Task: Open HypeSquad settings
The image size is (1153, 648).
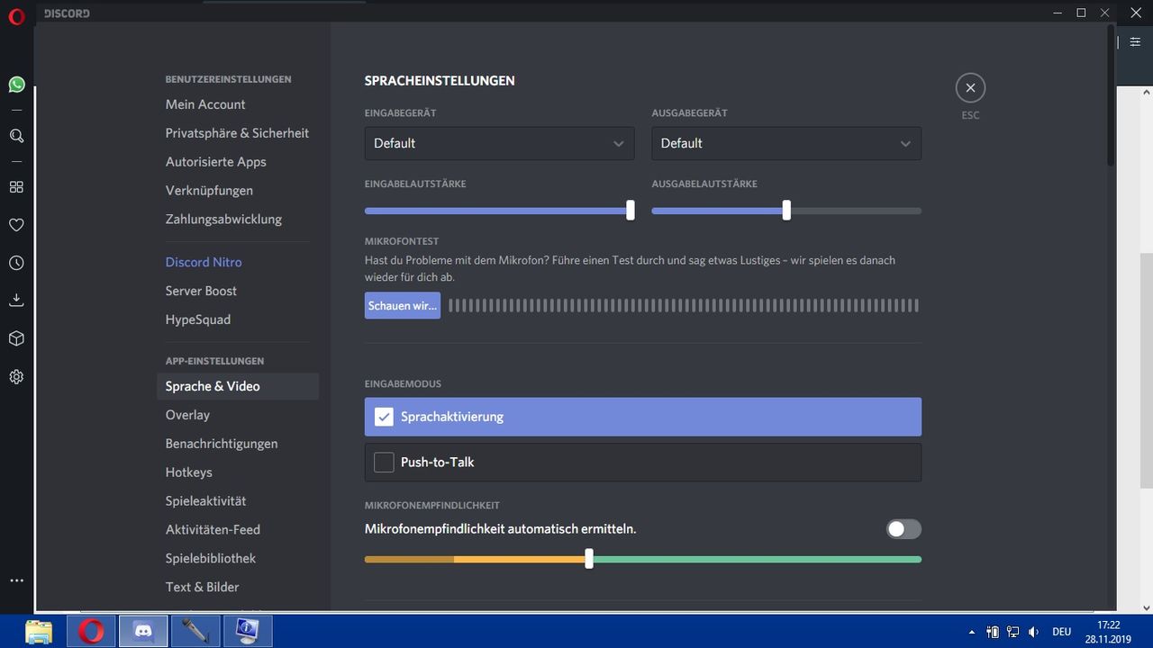Action: tap(198, 319)
